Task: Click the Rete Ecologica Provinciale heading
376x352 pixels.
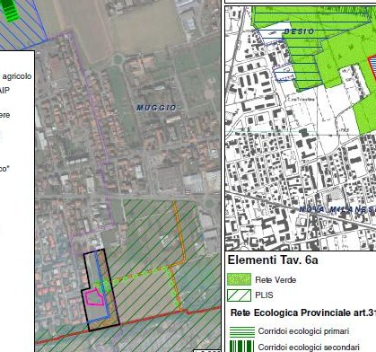Action: (x=303, y=312)
